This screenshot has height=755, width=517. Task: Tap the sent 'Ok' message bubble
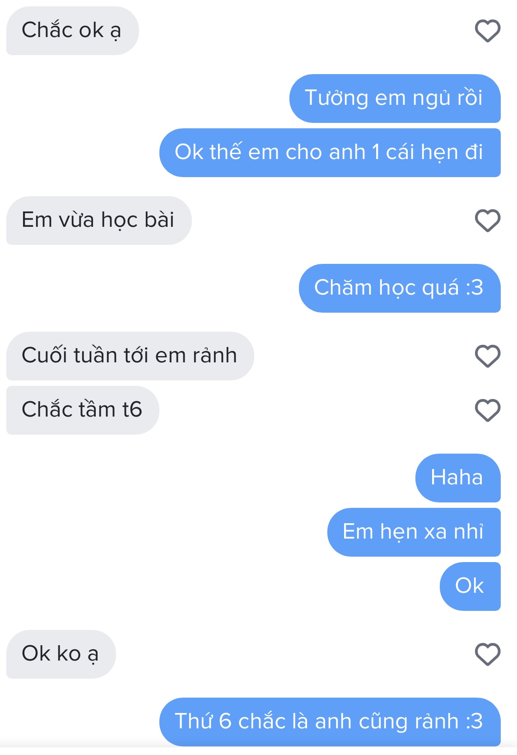point(470,586)
